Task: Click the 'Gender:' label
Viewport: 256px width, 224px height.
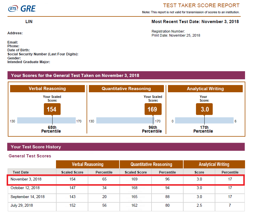Action: point(14,58)
